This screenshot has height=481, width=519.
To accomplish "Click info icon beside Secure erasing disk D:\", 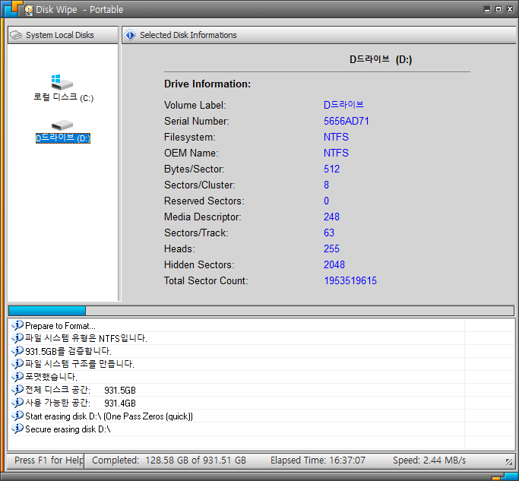I will [18, 429].
